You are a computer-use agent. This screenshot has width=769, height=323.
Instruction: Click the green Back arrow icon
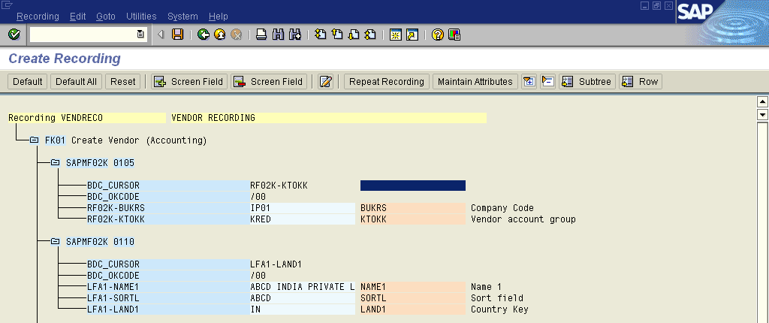click(203, 35)
